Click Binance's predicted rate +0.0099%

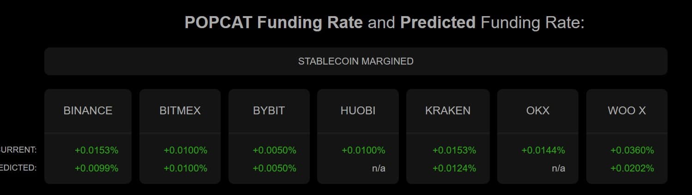96,168
